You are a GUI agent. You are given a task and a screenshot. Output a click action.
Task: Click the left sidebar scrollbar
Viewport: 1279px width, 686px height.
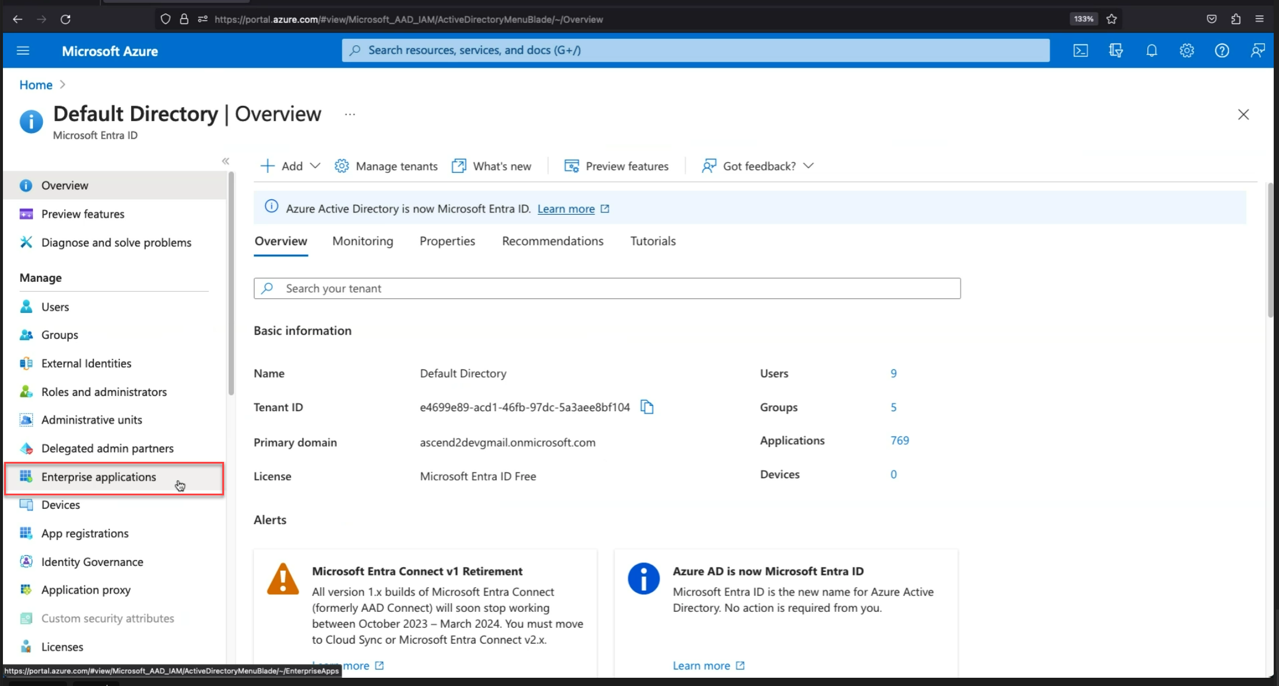point(231,284)
